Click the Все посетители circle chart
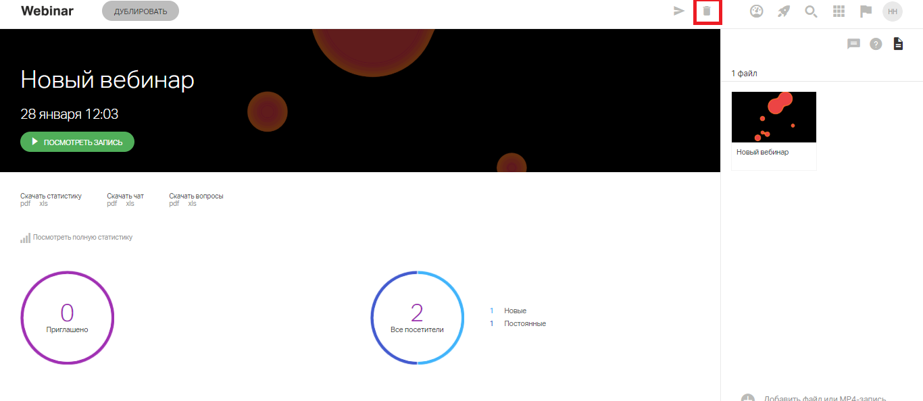 coord(417,317)
